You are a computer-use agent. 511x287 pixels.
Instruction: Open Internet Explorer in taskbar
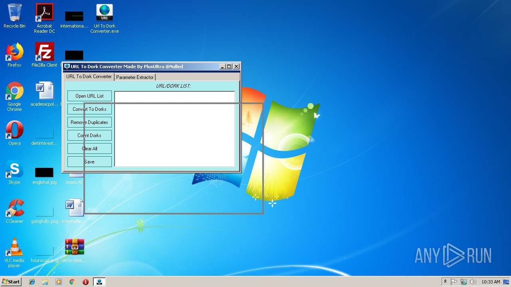(x=32, y=282)
